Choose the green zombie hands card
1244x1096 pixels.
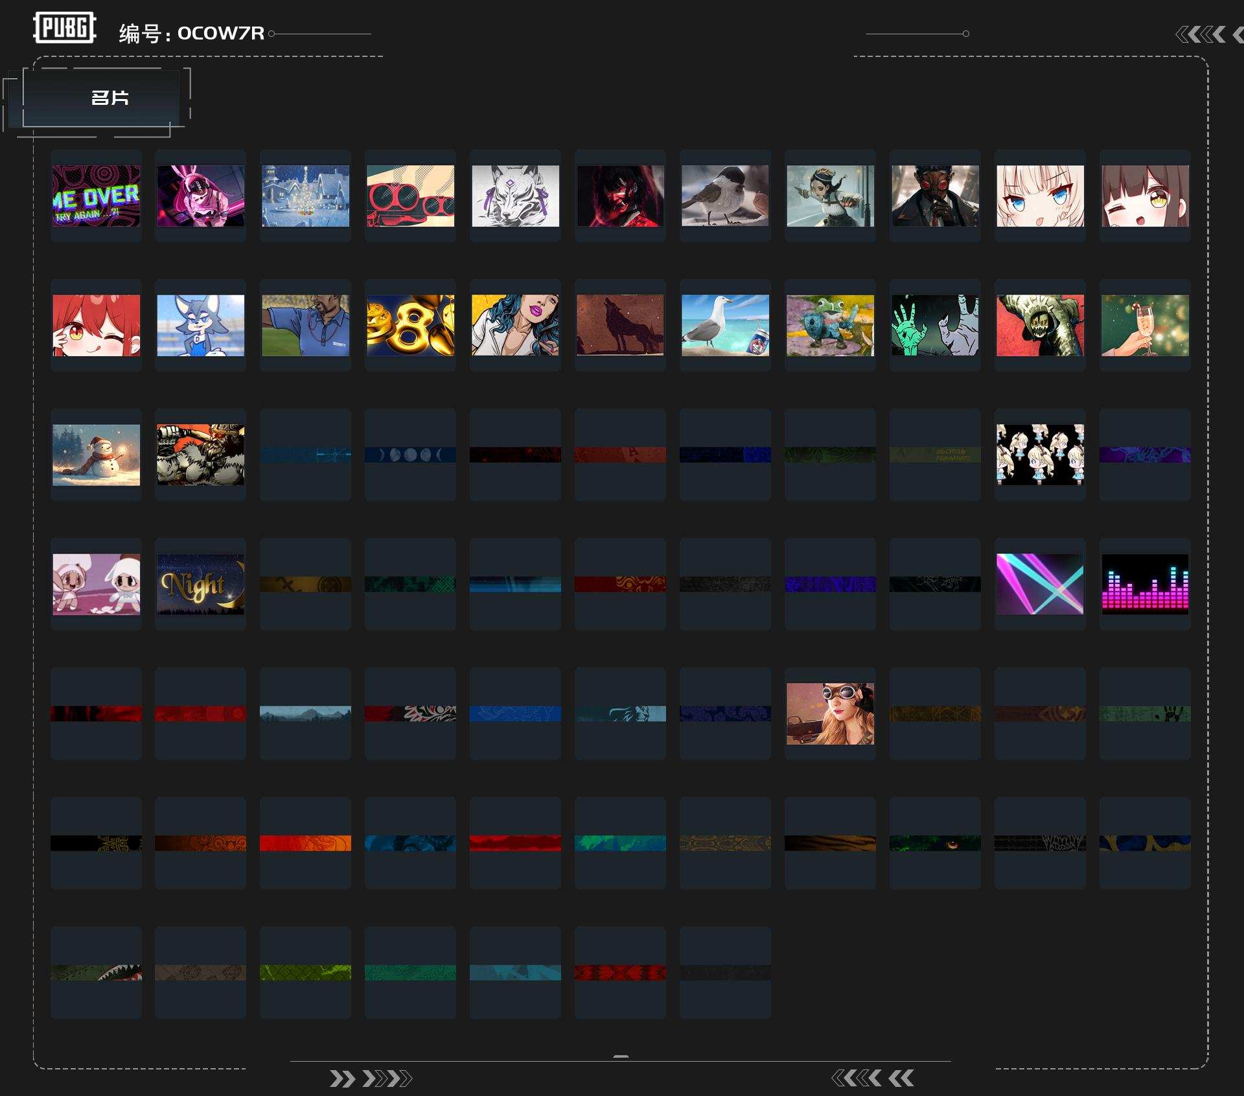[x=936, y=325]
